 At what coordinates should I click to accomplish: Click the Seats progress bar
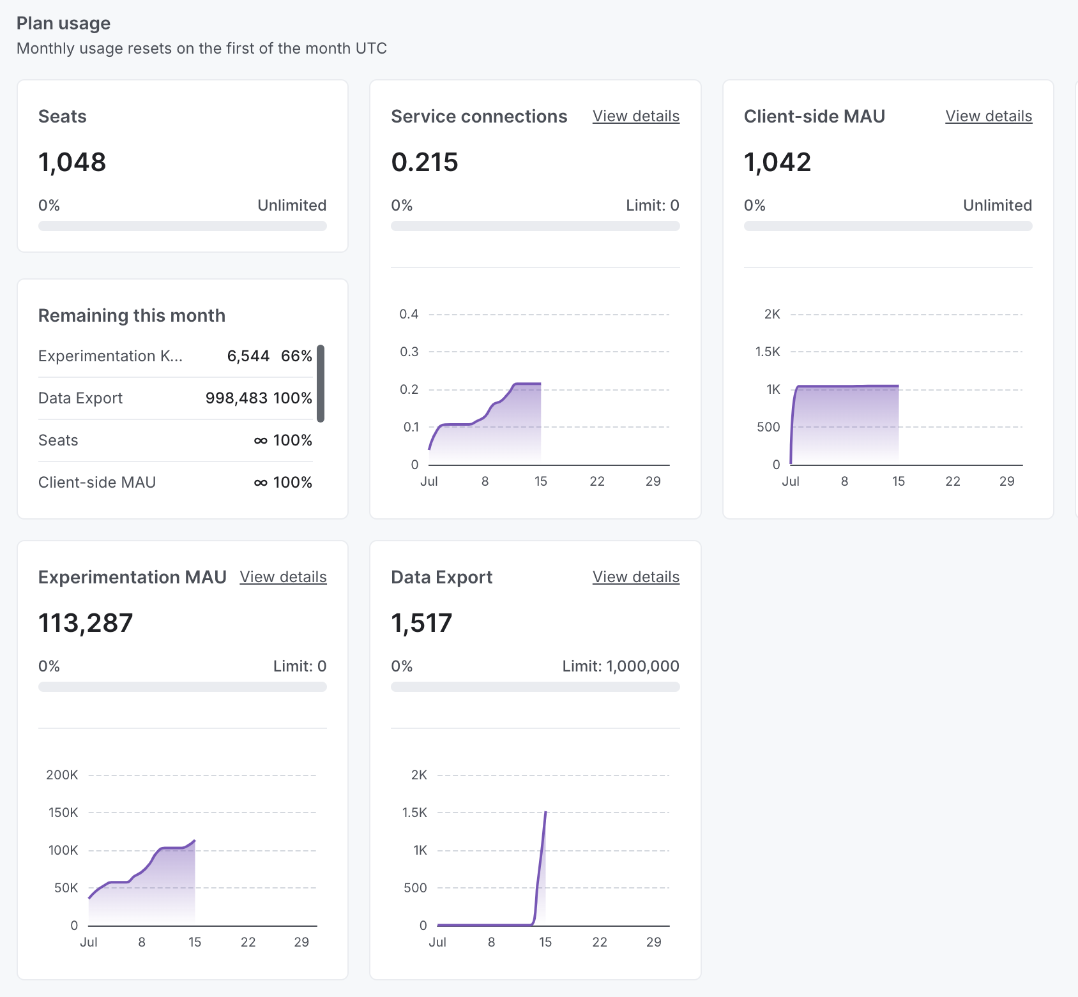pos(182,226)
